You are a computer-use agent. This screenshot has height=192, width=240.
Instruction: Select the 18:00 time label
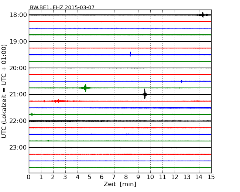18,15
